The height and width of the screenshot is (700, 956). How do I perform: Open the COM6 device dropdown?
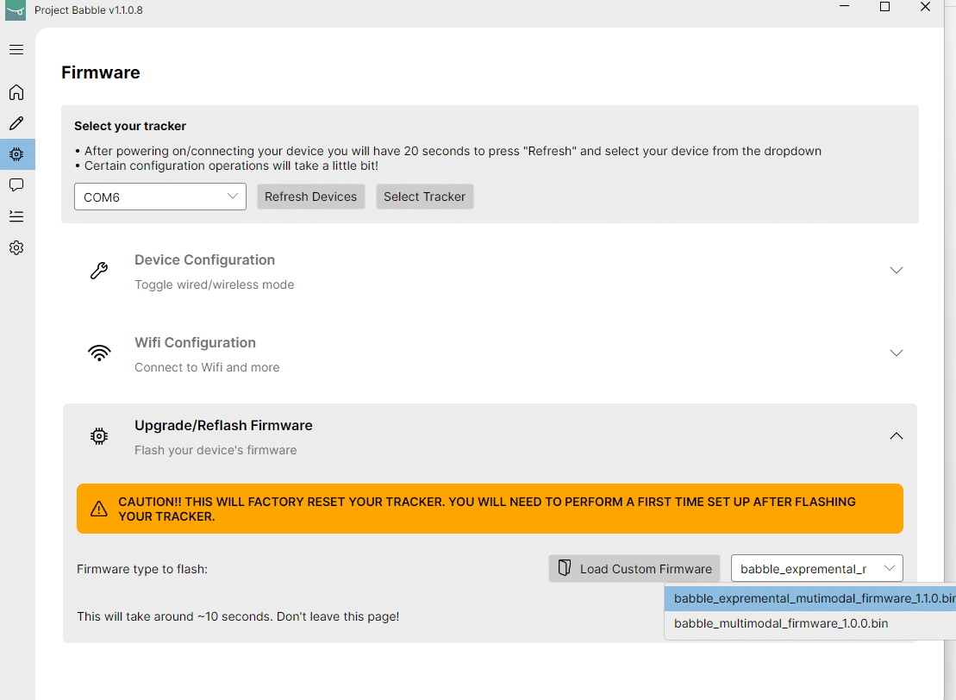(160, 197)
